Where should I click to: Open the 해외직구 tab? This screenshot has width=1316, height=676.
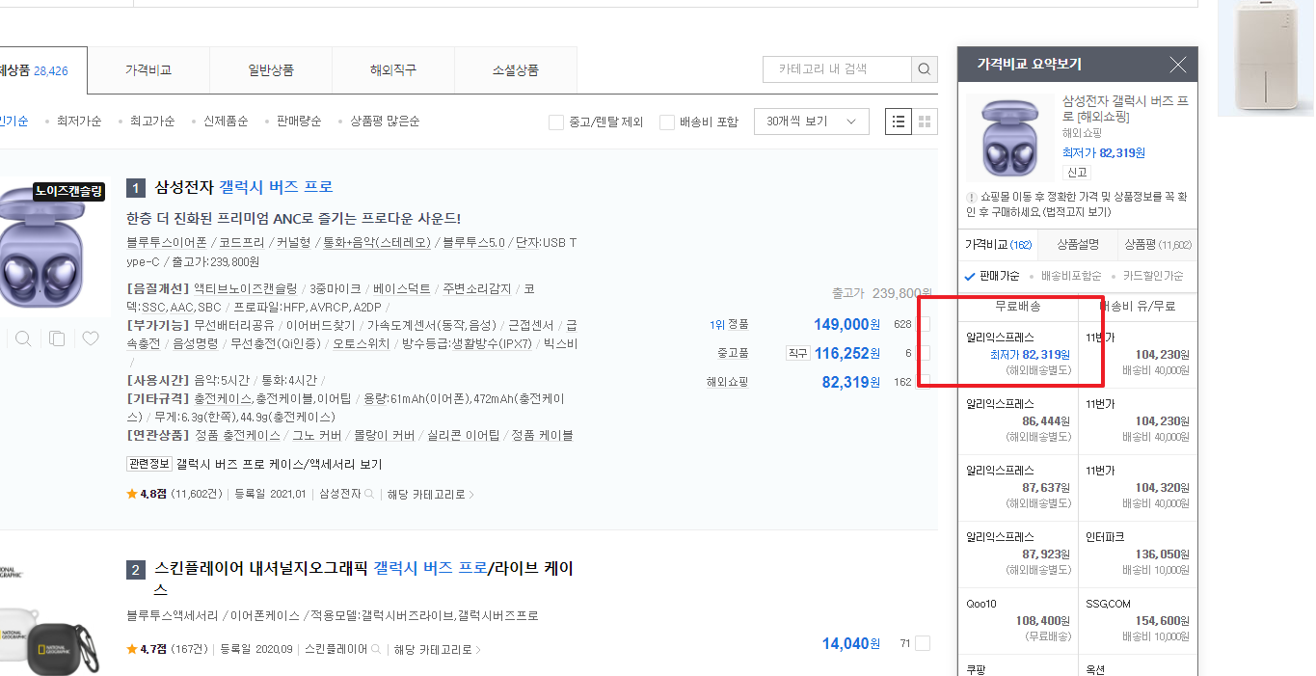tap(393, 70)
